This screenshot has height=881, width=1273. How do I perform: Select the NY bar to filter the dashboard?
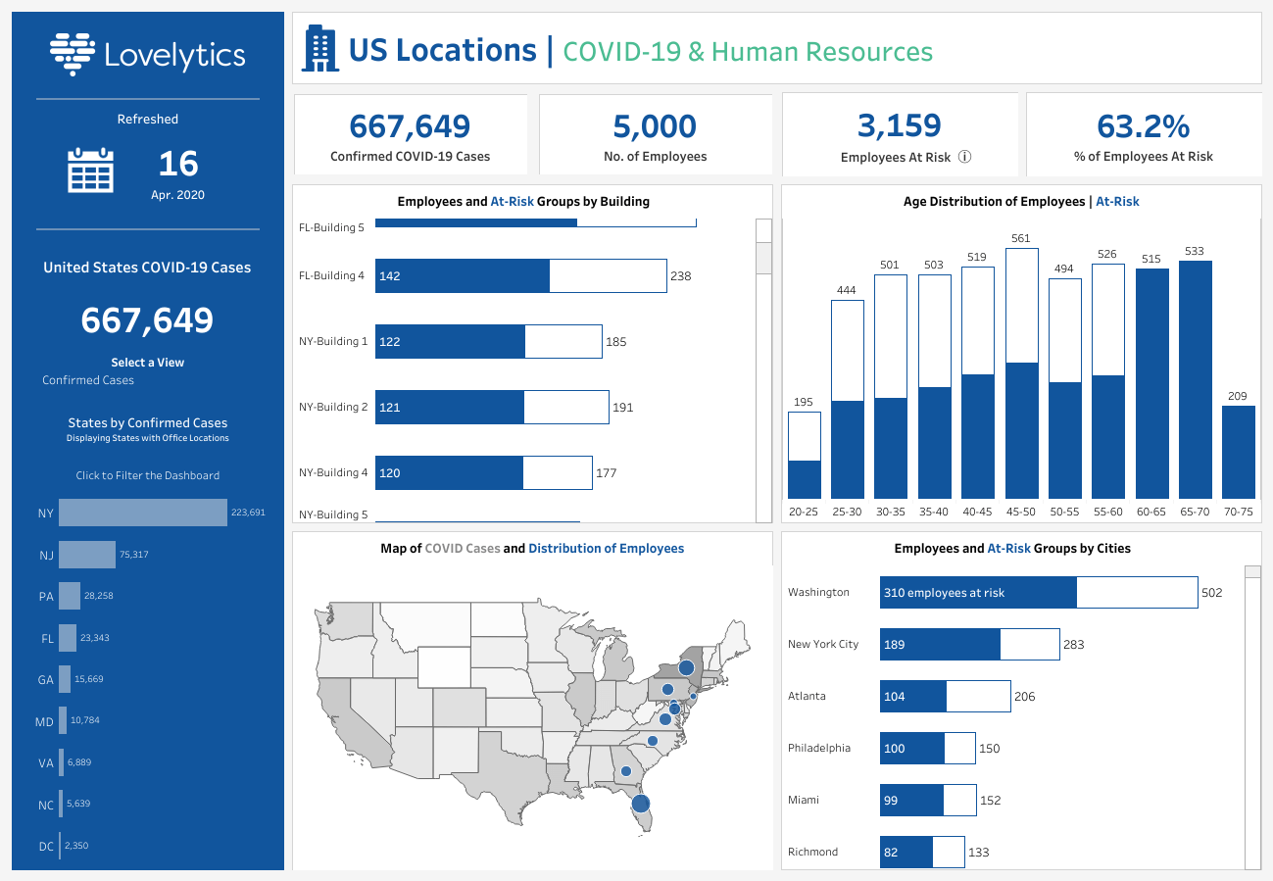142,512
